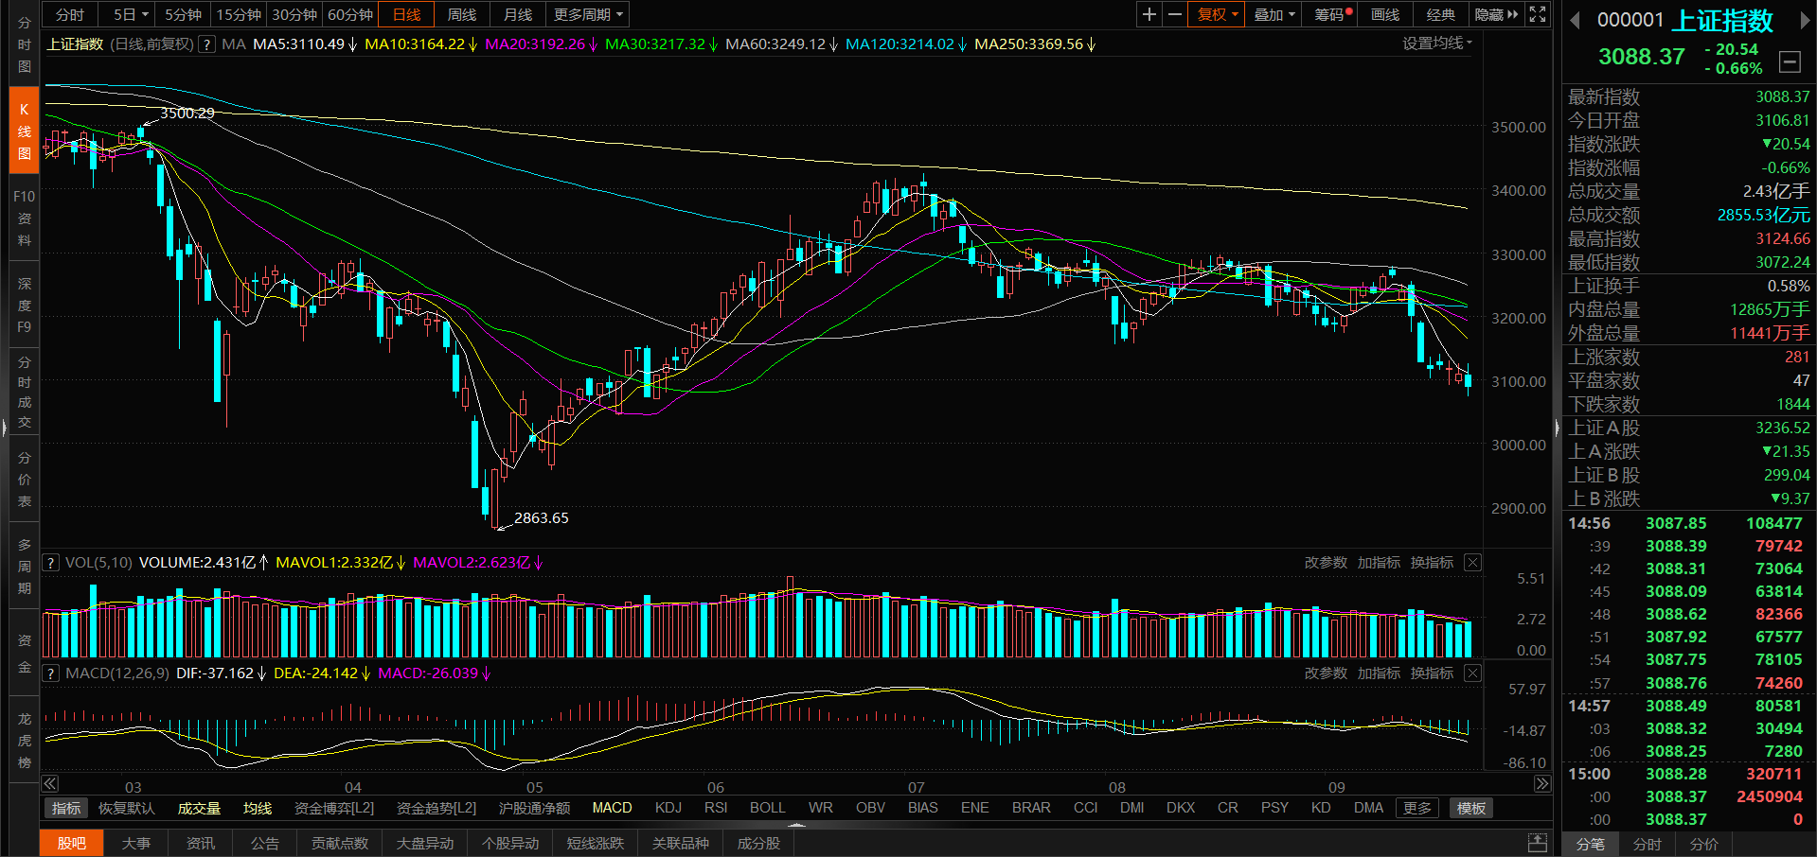Click the plus zoom-in chart icon
Screen dimensions: 1817x857
point(1149,14)
